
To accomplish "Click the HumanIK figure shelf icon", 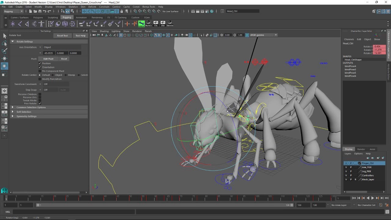I will click(x=42, y=24).
